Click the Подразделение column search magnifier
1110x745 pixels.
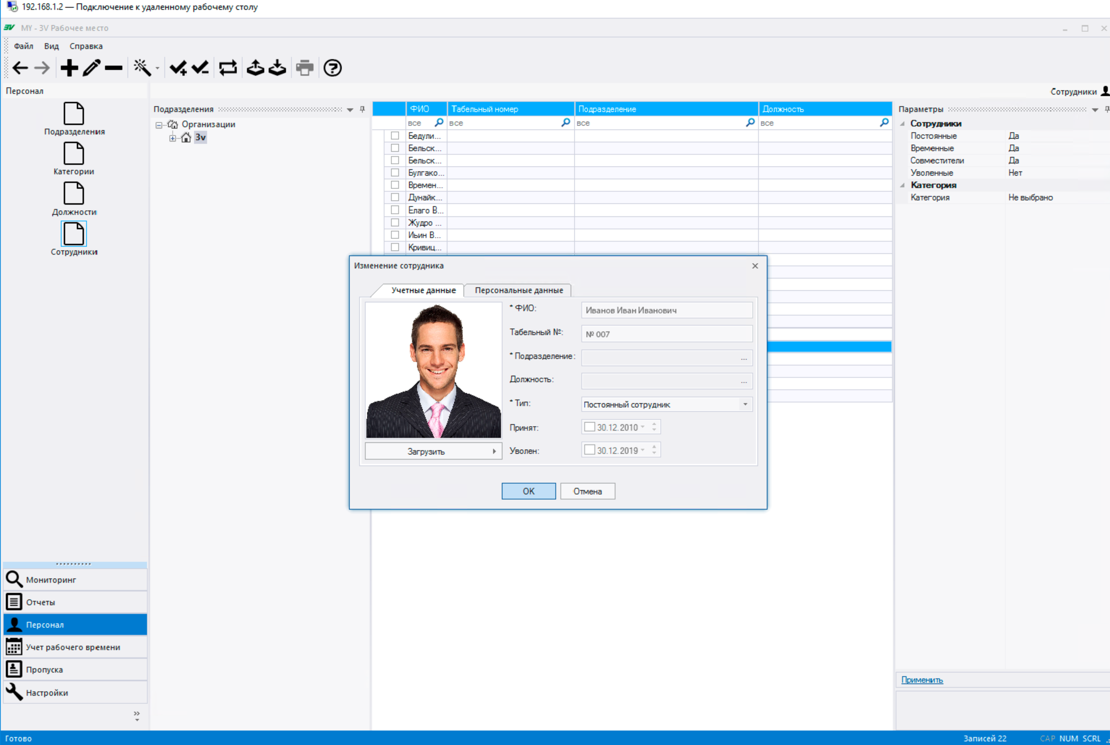pyautogui.click(x=750, y=123)
